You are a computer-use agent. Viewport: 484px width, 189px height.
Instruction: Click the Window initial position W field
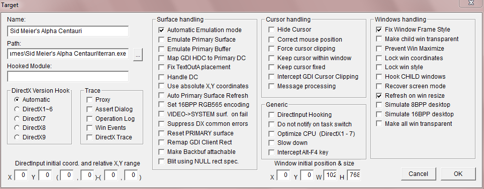pyautogui.click(x=330, y=175)
